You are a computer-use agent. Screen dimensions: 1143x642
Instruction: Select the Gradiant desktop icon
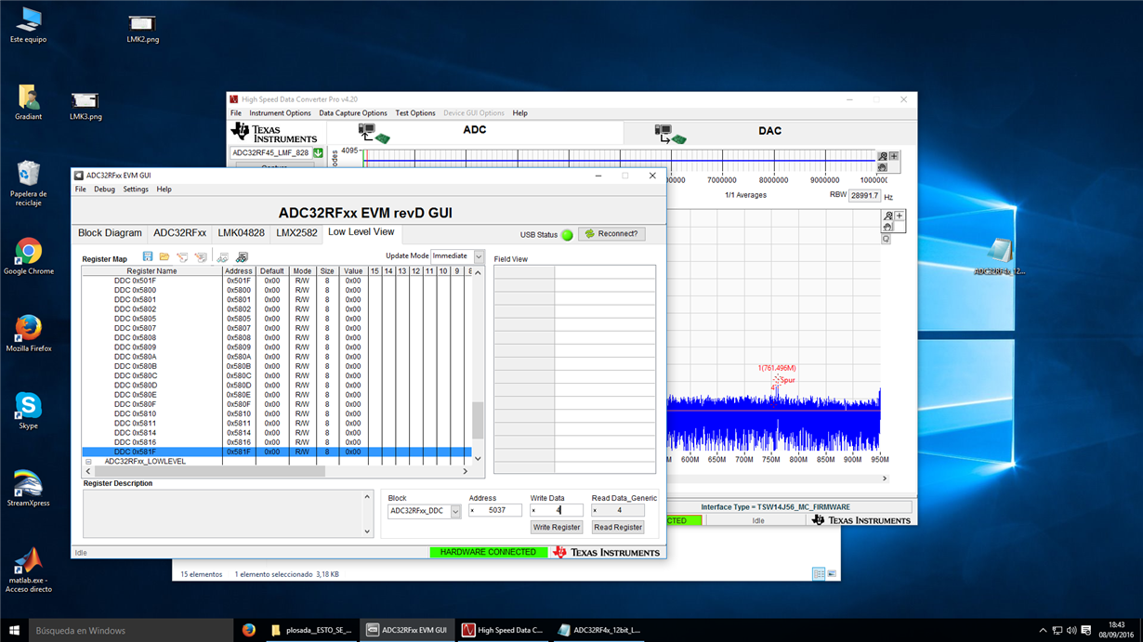tap(29, 103)
